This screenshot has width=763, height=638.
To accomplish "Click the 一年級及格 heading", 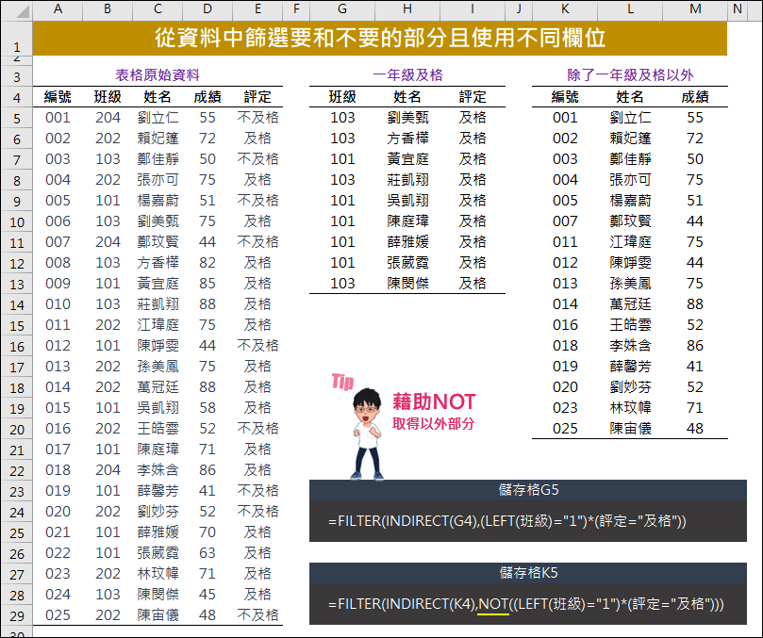I will point(407,74).
